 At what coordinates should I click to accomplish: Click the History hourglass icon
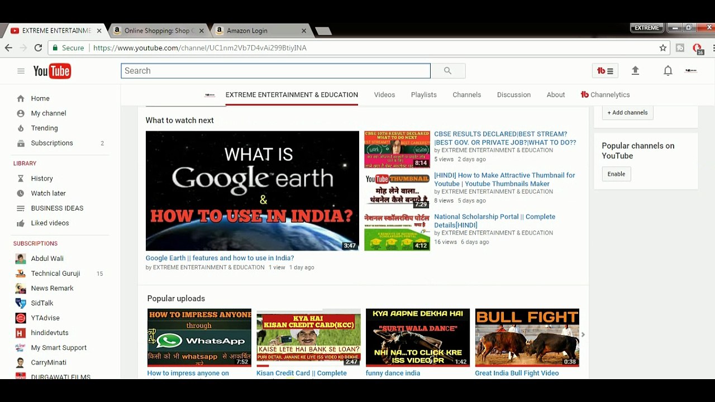21,179
